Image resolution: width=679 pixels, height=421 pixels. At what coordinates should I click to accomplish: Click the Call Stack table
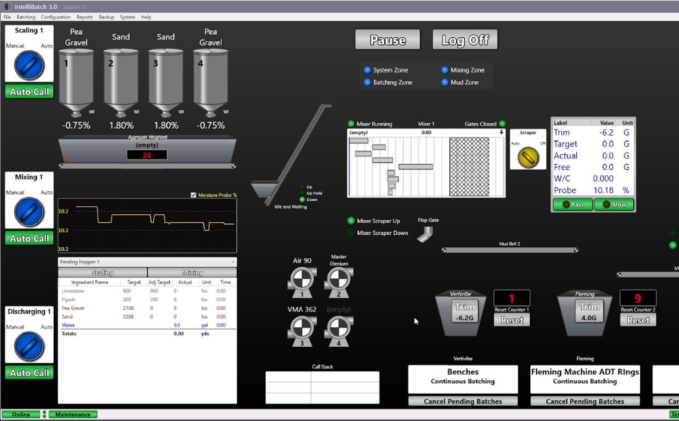[x=322, y=387]
